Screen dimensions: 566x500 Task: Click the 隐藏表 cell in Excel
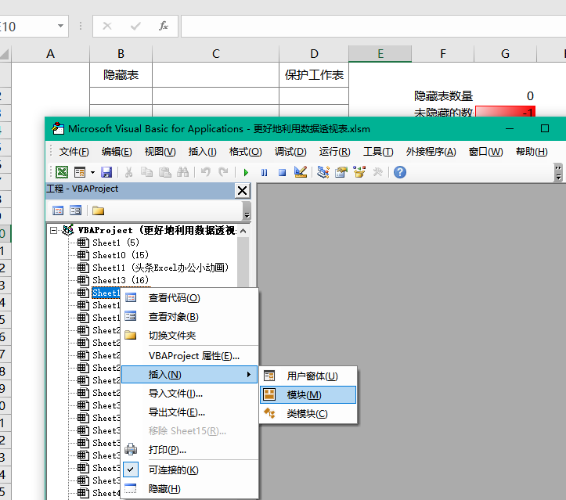(x=121, y=74)
